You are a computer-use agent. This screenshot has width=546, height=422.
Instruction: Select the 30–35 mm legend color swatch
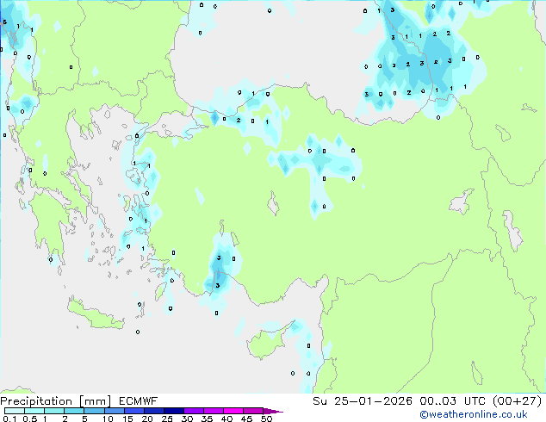[x=194, y=411]
